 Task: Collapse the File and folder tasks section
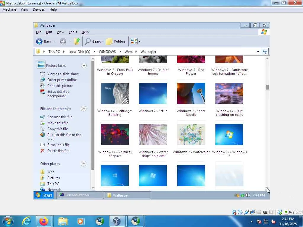click(83, 109)
